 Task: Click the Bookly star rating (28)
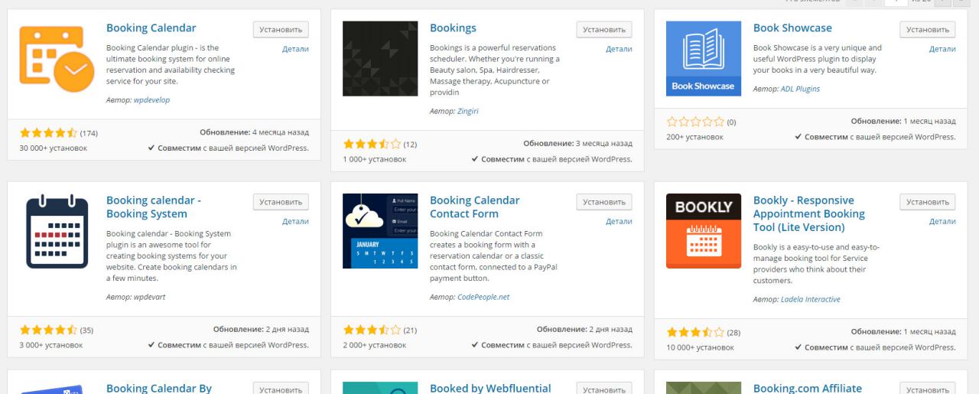coord(696,333)
